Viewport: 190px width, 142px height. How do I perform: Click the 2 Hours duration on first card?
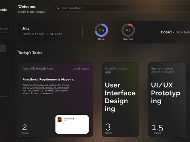25,129
